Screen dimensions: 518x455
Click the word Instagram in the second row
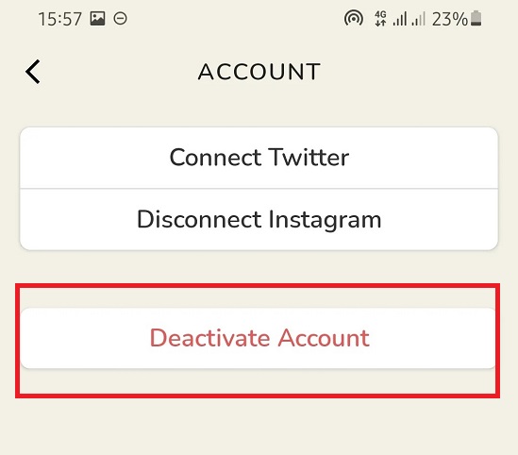click(325, 220)
